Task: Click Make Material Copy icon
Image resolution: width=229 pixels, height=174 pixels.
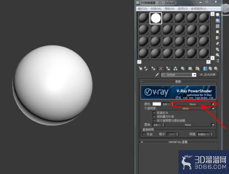Action: (168, 68)
